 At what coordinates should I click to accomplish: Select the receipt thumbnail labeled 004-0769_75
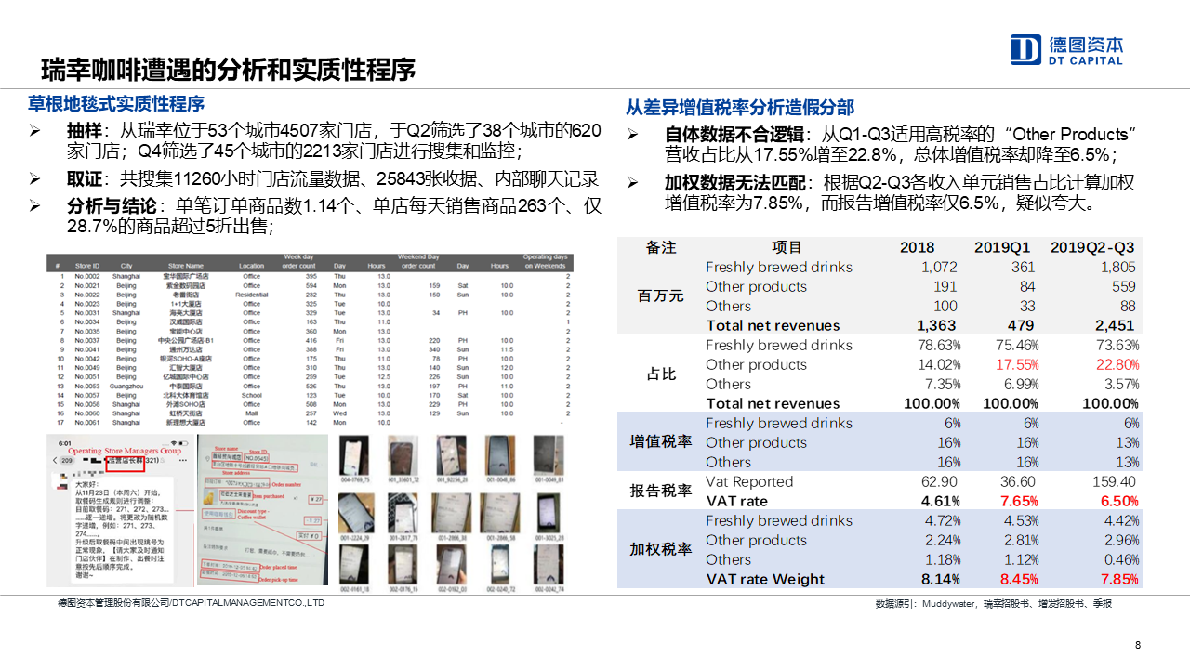[x=353, y=455]
